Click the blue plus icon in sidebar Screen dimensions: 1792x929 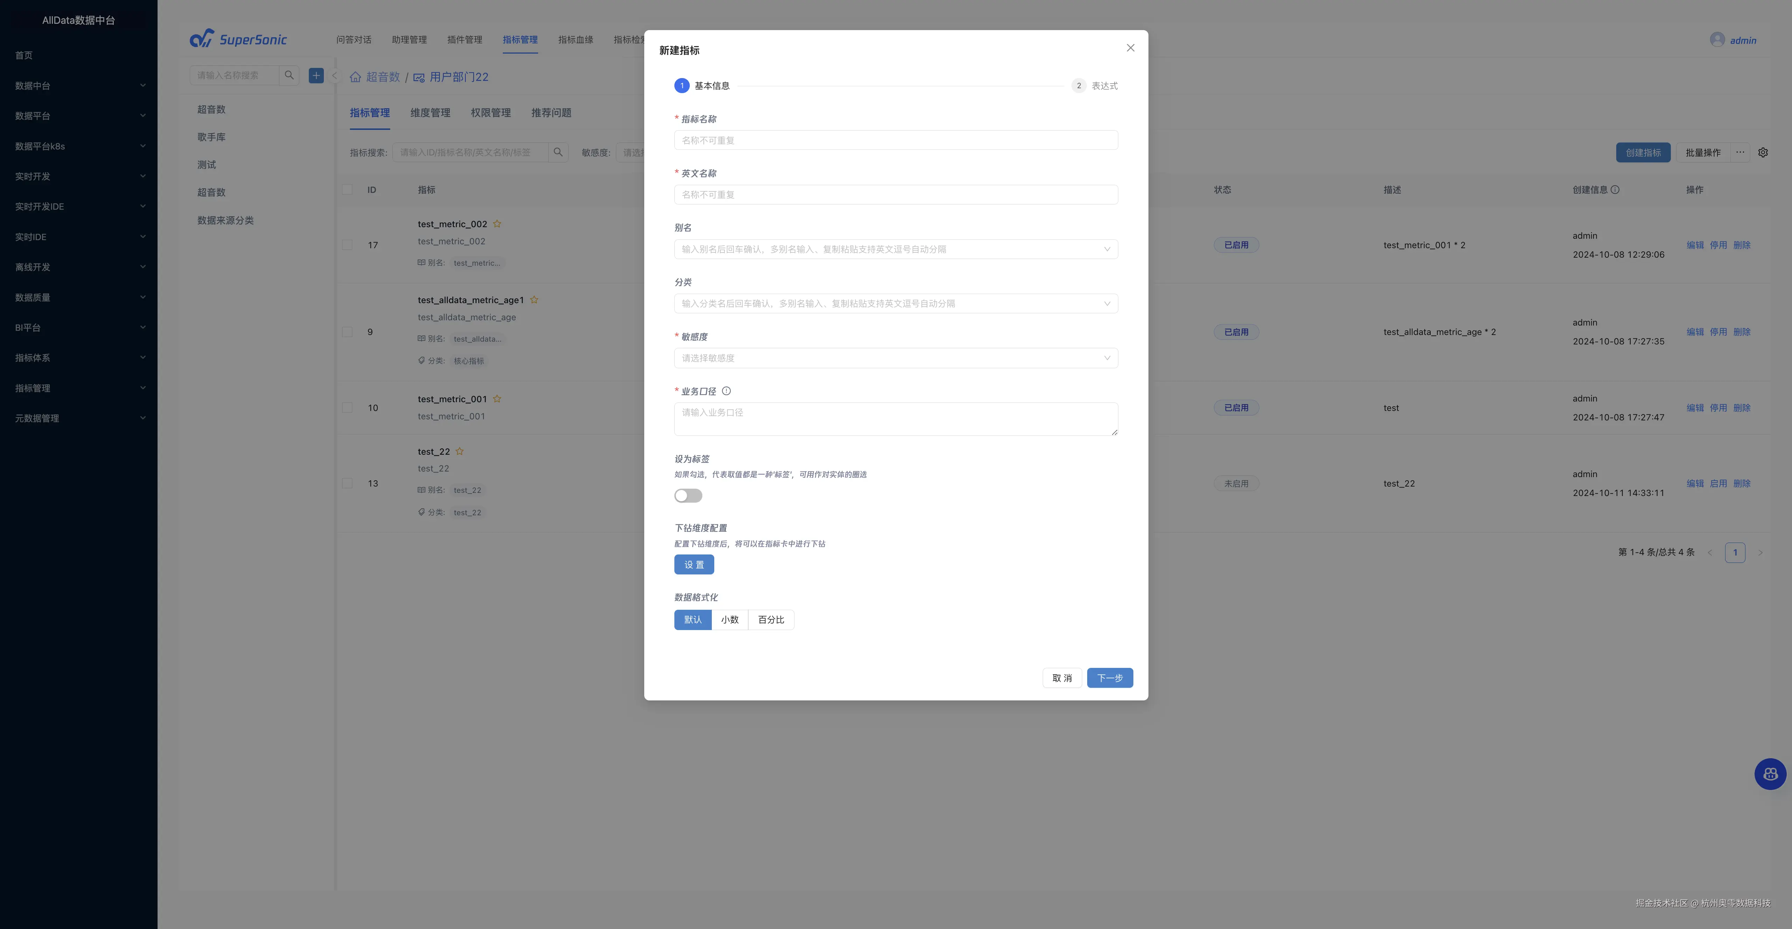pos(316,75)
